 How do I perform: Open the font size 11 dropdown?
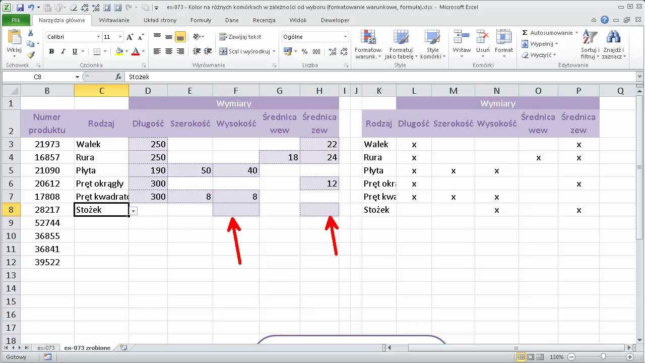120,37
